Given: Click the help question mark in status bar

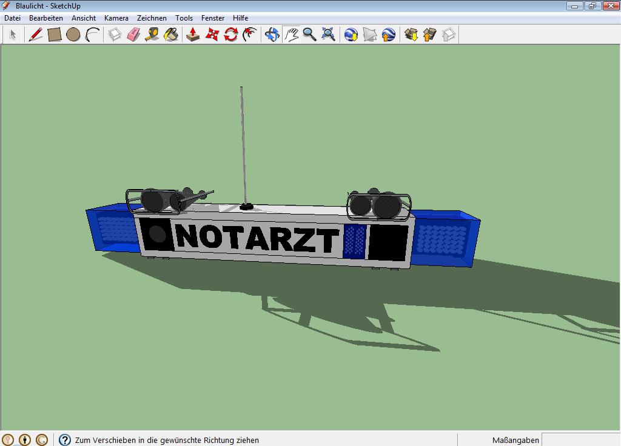Looking at the screenshot, I should coord(65,440).
